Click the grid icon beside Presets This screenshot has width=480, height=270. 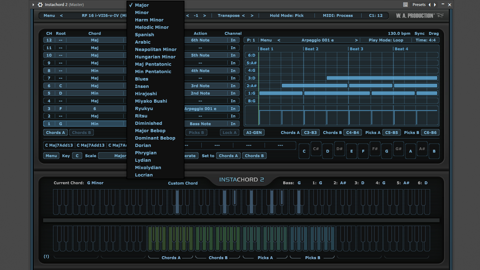point(405,5)
